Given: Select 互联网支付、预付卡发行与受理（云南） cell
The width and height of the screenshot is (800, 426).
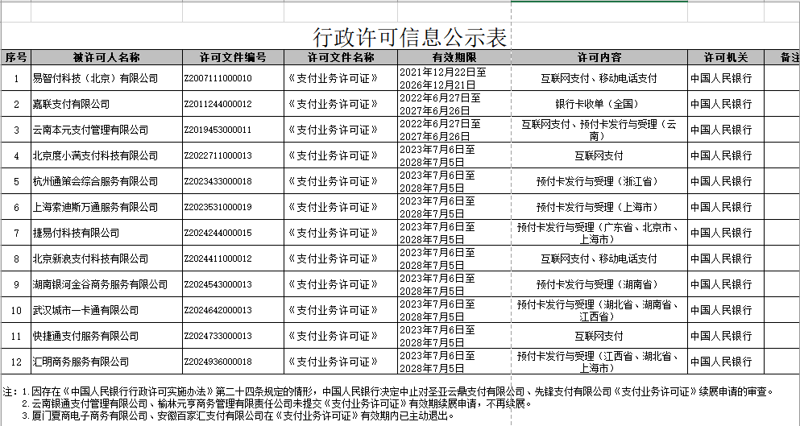Looking at the screenshot, I should click(599, 130).
